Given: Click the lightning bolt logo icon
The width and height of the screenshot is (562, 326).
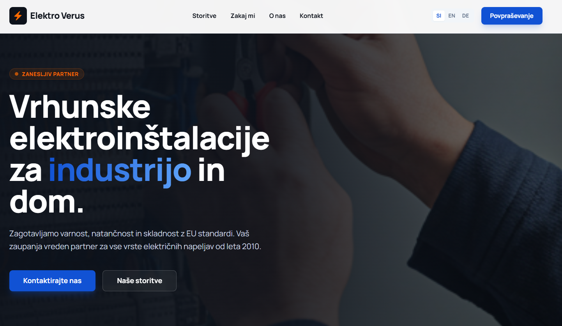Looking at the screenshot, I should [18, 16].
